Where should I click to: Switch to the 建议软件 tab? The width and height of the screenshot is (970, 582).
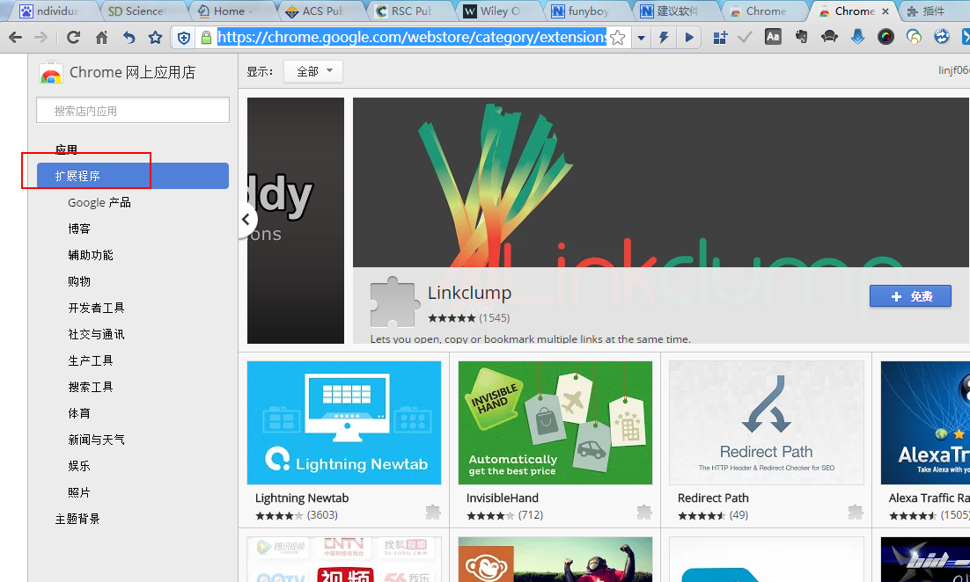tap(676, 11)
